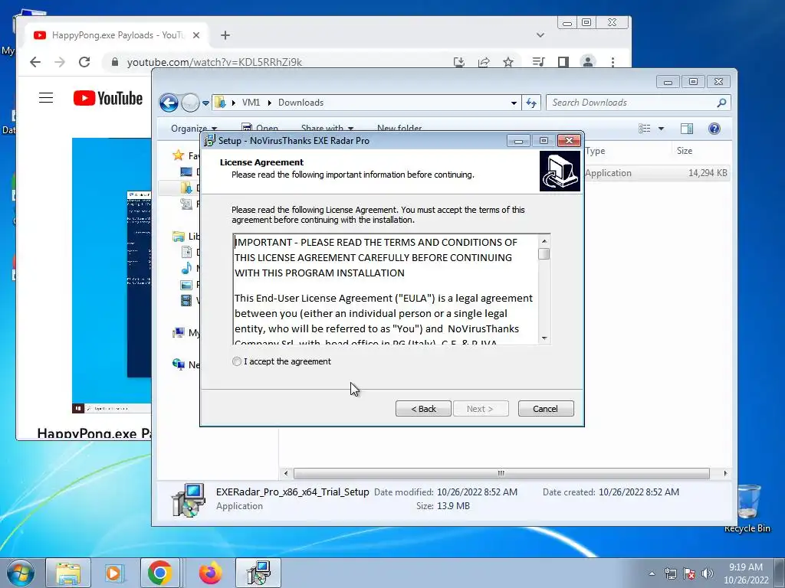Select Network icon in navigation pane
The image size is (785, 588).
[178, 364]
